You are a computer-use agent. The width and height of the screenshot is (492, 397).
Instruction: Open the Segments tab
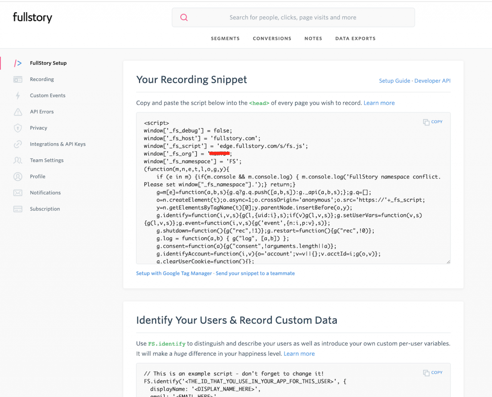pos(225,38)
